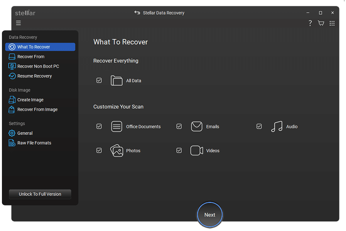Click the Videos camera icon
Screen dimensions: 346x231
pyautogui.click(x=197, y=150)
